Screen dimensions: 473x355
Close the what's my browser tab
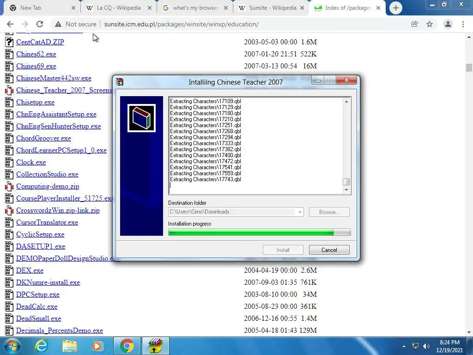225,8
